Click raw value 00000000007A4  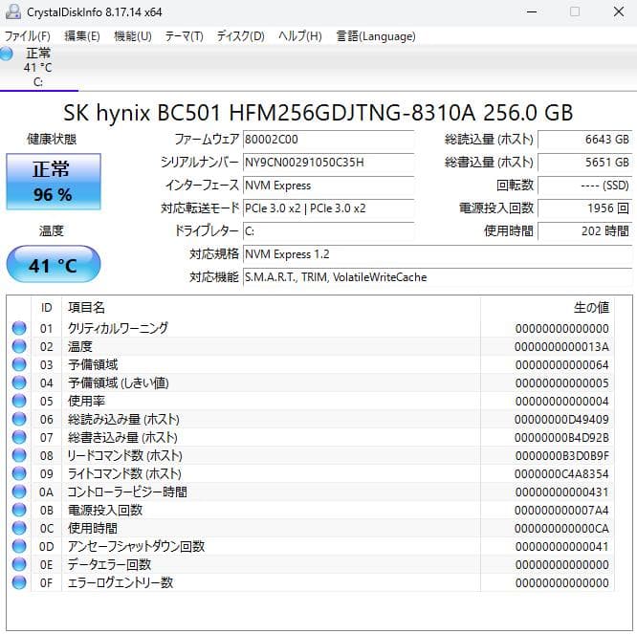[x=561, y=511]
